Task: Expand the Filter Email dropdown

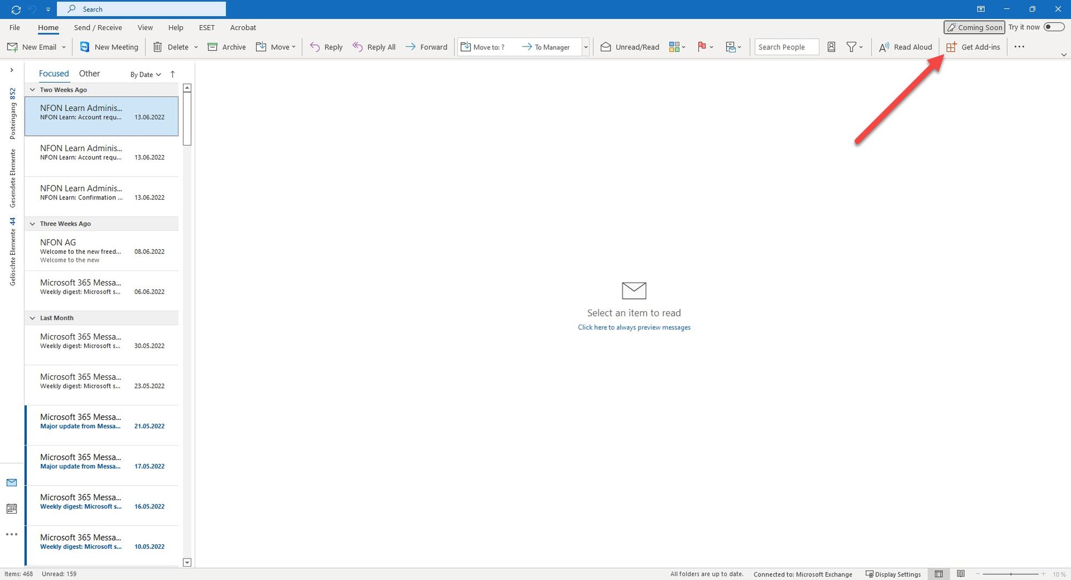Action: click(854, 47)
